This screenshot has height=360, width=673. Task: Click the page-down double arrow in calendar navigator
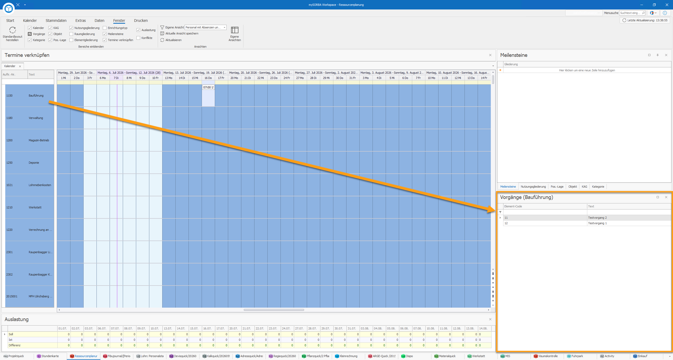(x=493, y=292)
